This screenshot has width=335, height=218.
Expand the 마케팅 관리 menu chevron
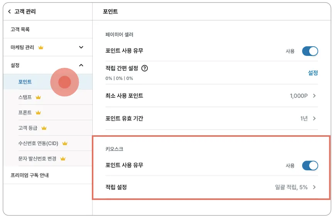tap(81, 47)
